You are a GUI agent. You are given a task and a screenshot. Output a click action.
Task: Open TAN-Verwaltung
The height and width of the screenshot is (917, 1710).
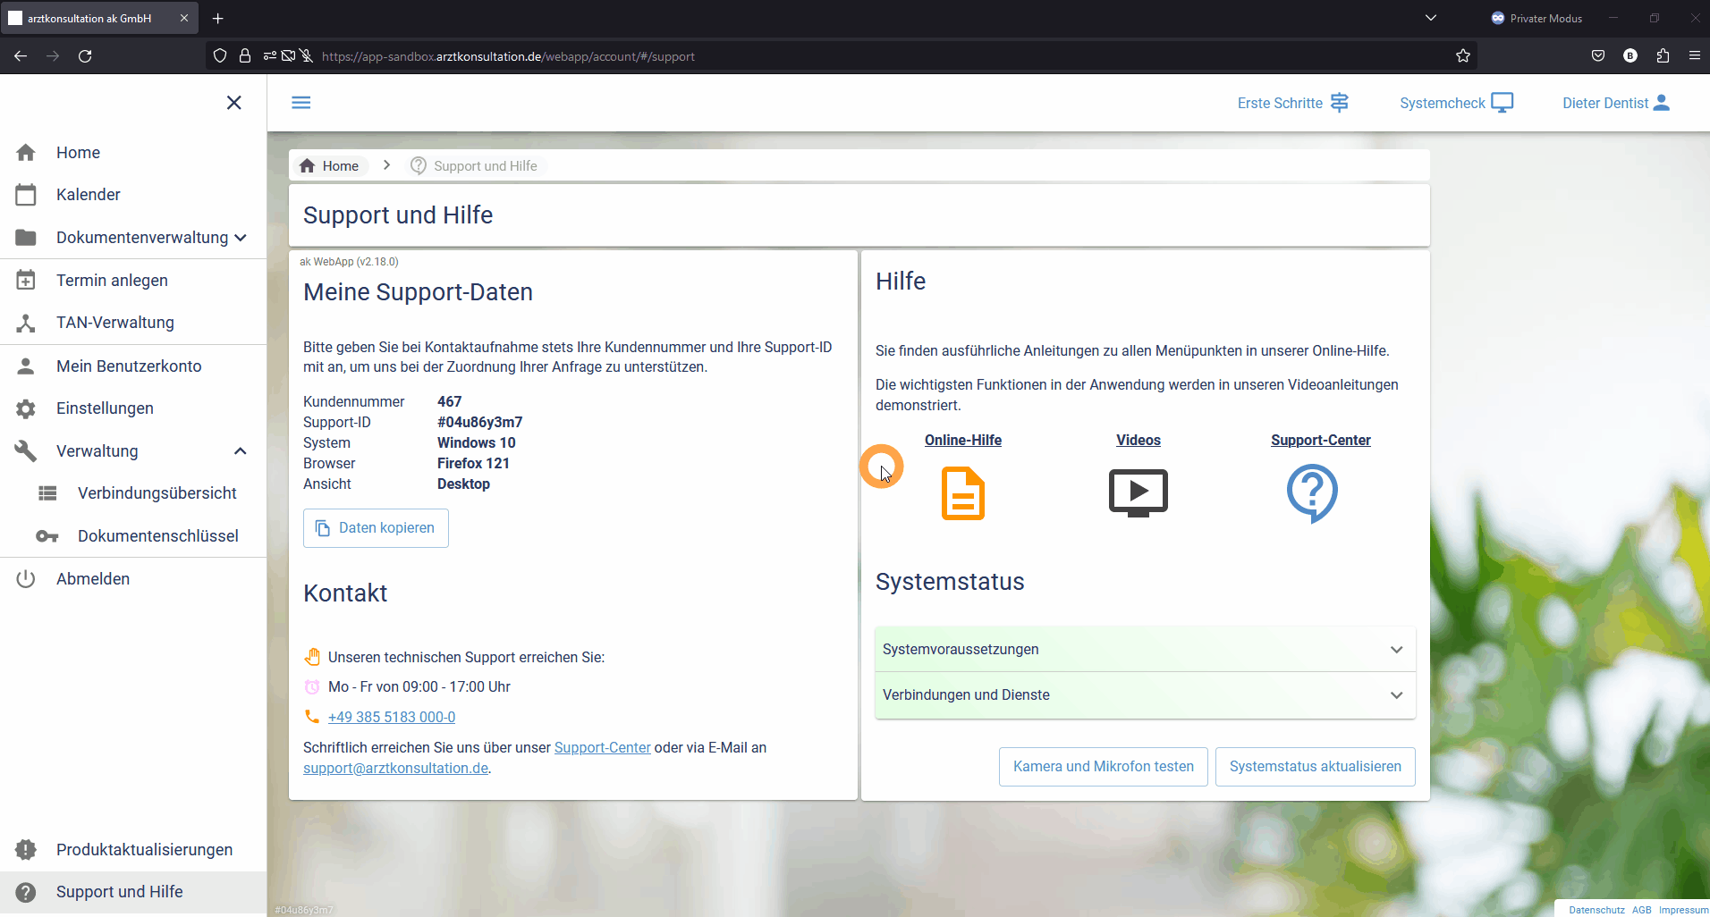click(x=114, y=323)
